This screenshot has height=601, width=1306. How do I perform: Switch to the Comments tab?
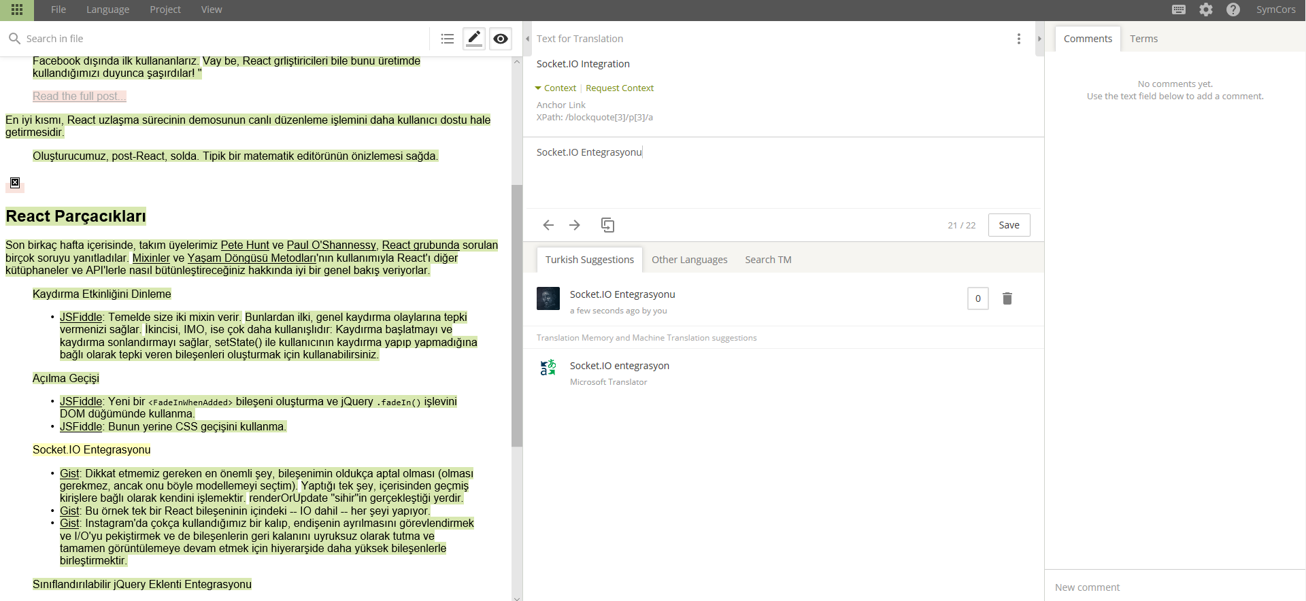(1088, 39)
